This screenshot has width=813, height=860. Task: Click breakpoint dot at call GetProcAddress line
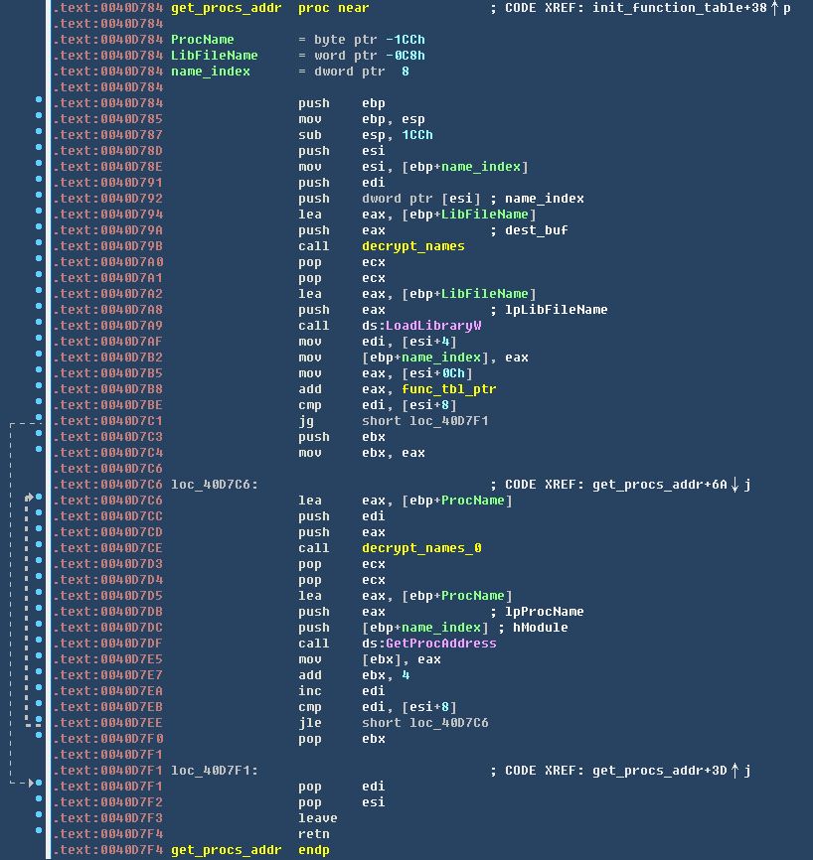(x=39, y=643)
